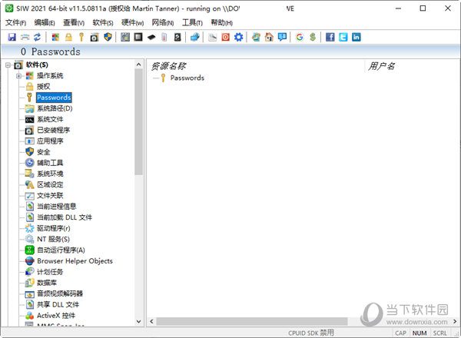The height and width of the screenshot is (338, 461).
Task: Click the house home page toolbar icon
Action: pos(269,37)
